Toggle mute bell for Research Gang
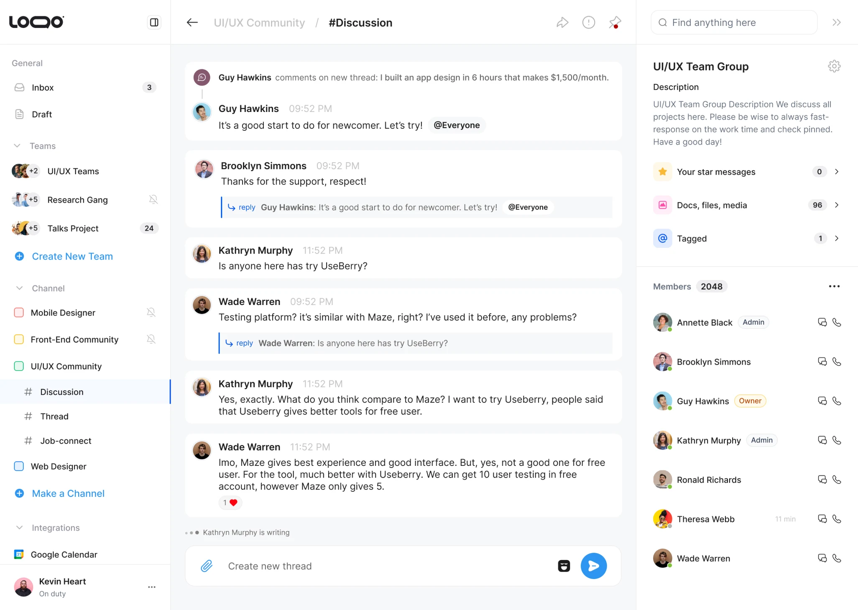The width and height of the screenshot is (858, 610). 153,200
